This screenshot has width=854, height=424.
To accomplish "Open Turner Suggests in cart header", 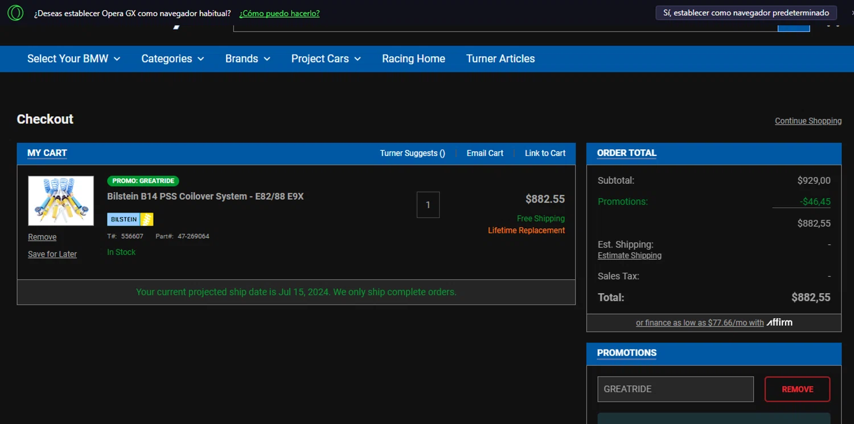I will 413,153.
